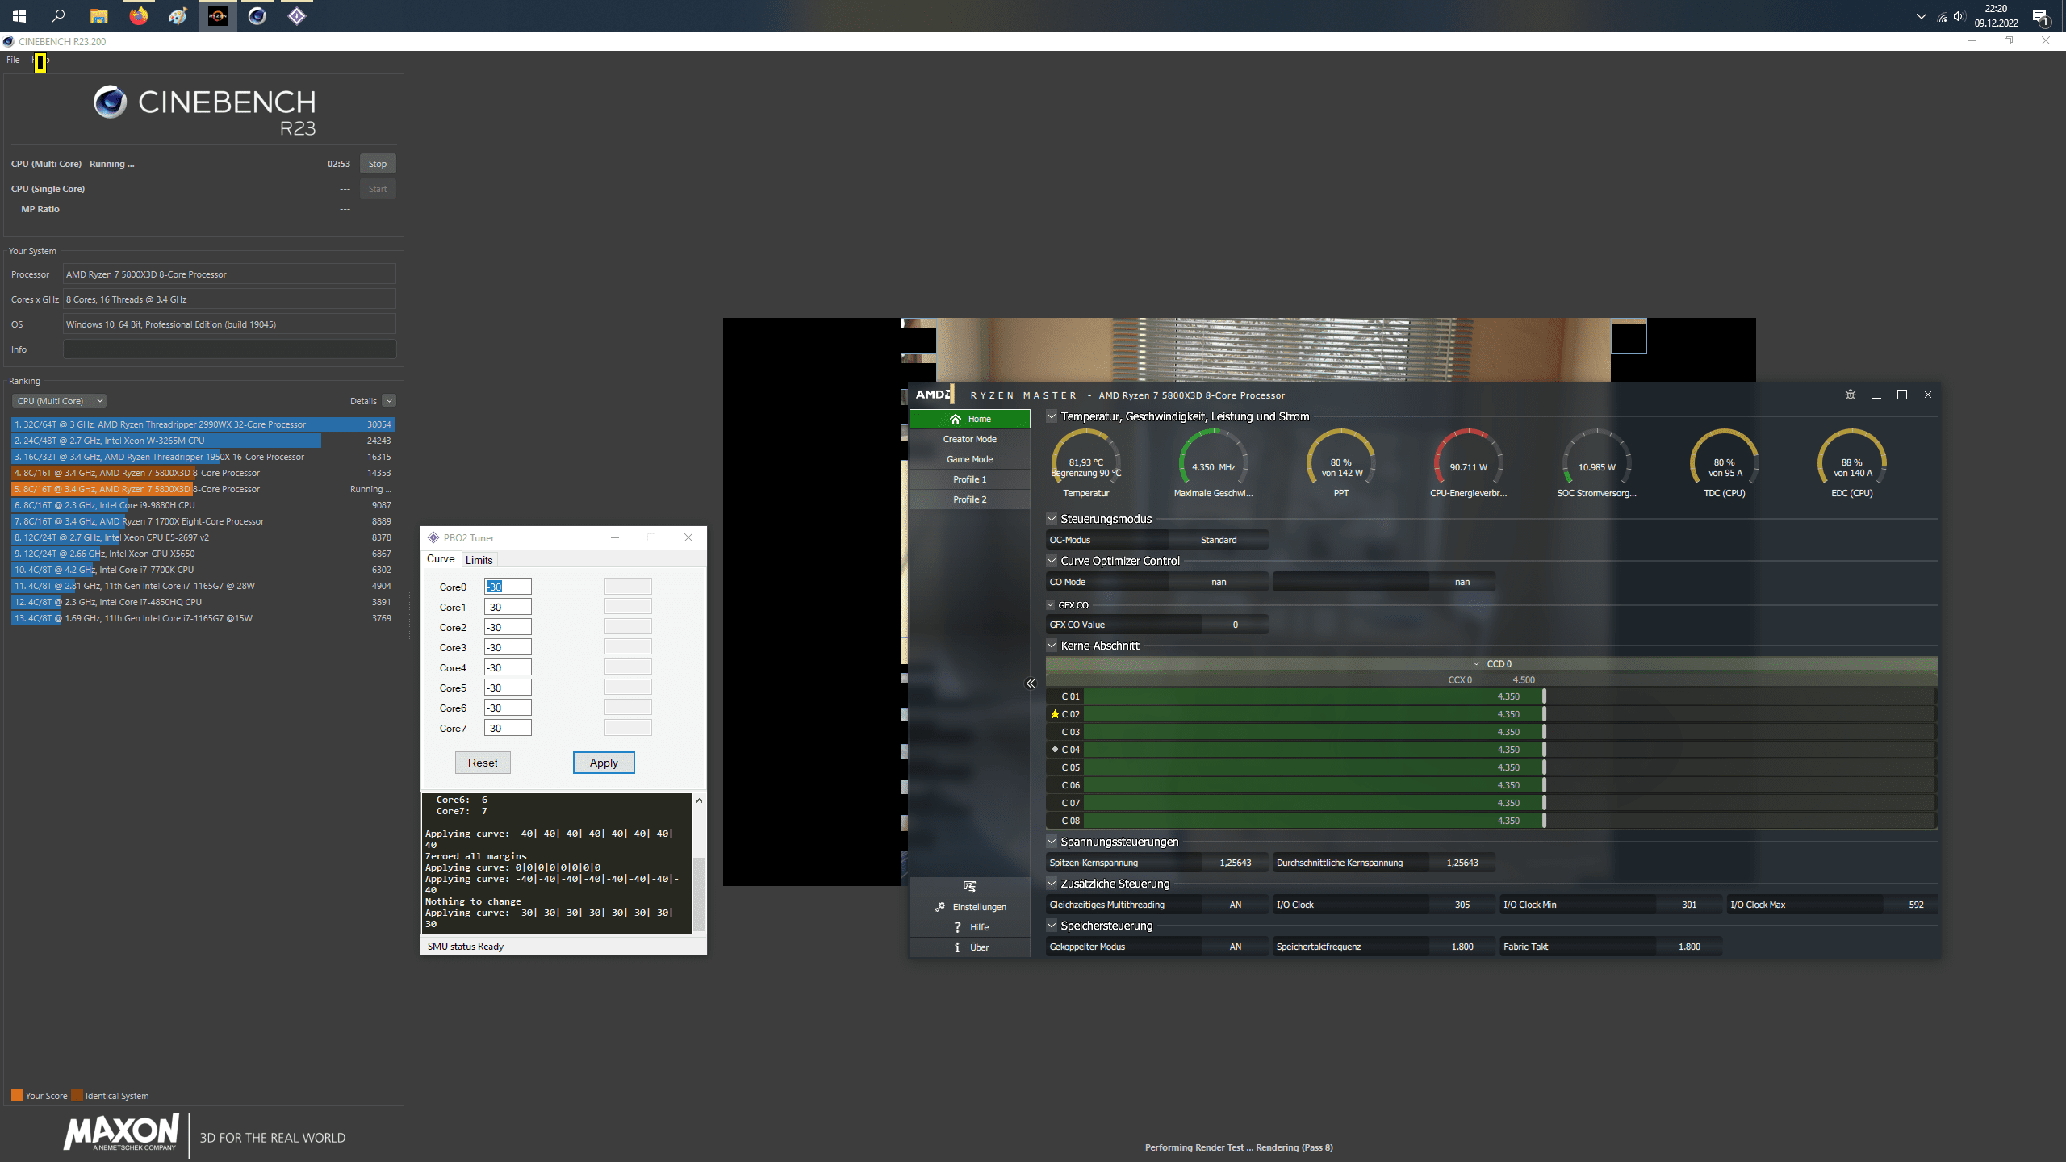Toggle the Details dropdown arrow in Ranking
The width and height of the screenshot is (2066, 1162).
[x=389, y=401]
